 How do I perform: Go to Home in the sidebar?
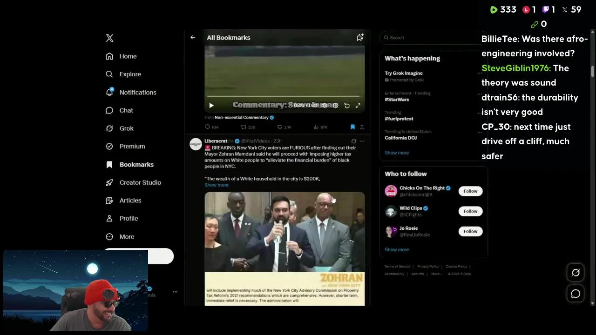click(121, 56)
